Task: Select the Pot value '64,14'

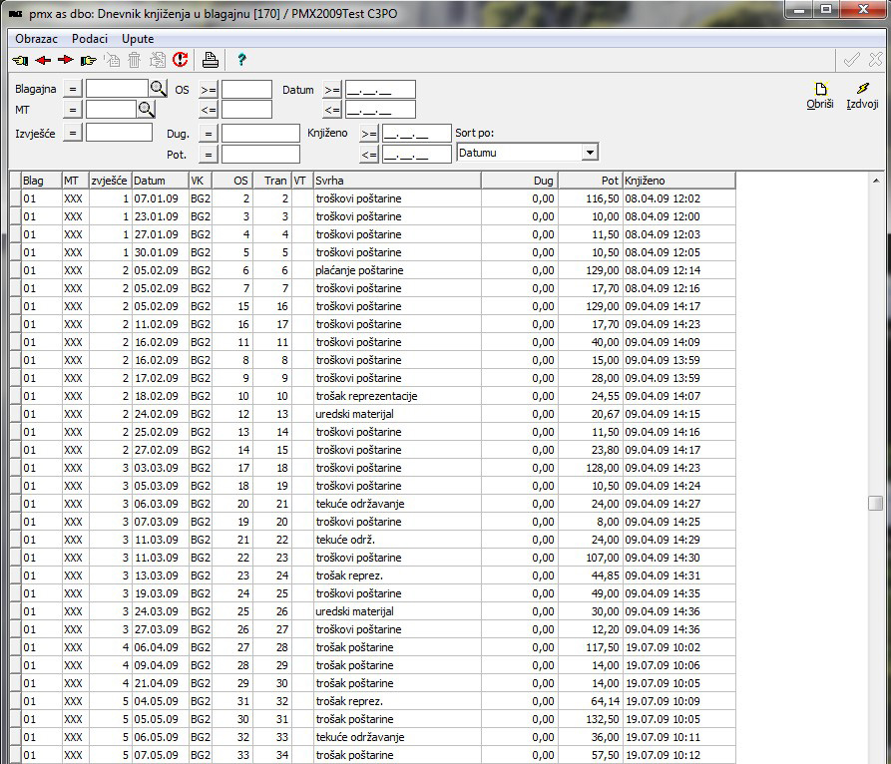Action: 591,701
